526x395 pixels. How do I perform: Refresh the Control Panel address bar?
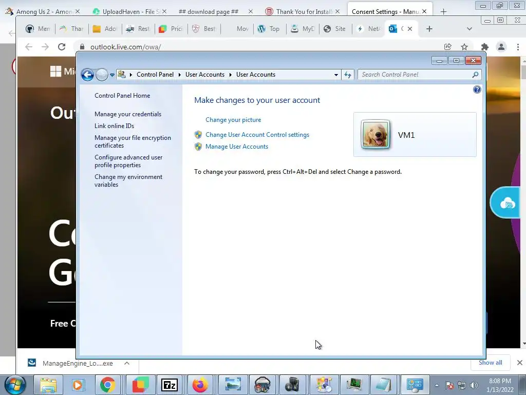(348, 75)
